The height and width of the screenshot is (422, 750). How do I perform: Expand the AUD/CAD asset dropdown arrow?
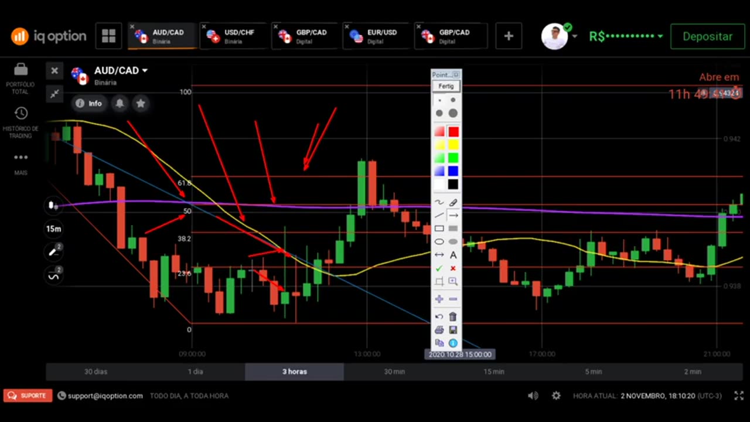145,70
